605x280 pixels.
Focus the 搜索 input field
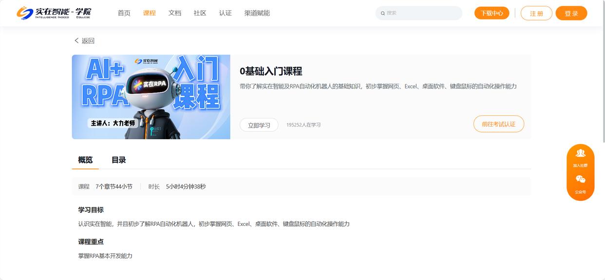[419, 13]
